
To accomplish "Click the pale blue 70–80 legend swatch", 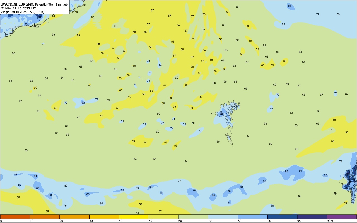I will (x=223, y=217).
